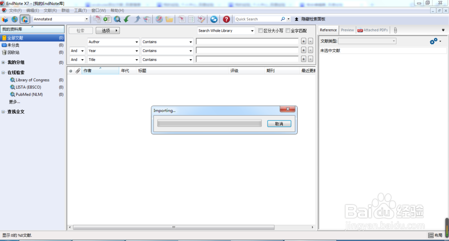
Task: Click the new reference green plus icon
Action: tap(107, 19)
